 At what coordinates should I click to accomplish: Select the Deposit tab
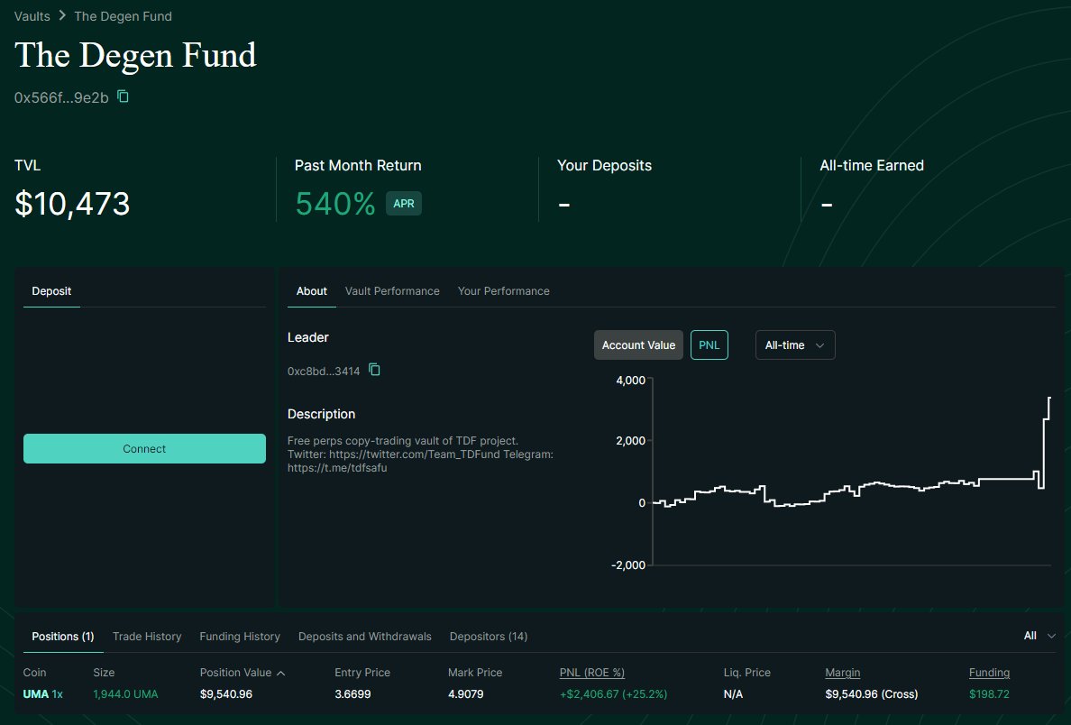point(51,290)
